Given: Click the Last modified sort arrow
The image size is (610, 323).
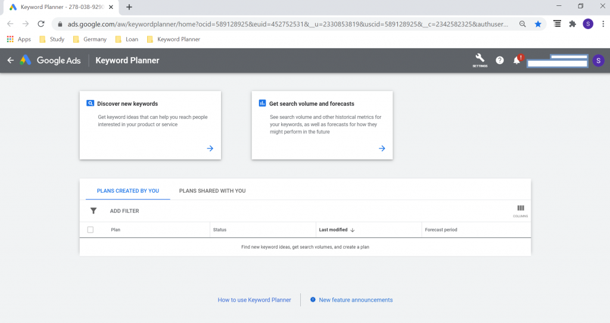Looking at the screenshot, I should pos(353,230).
